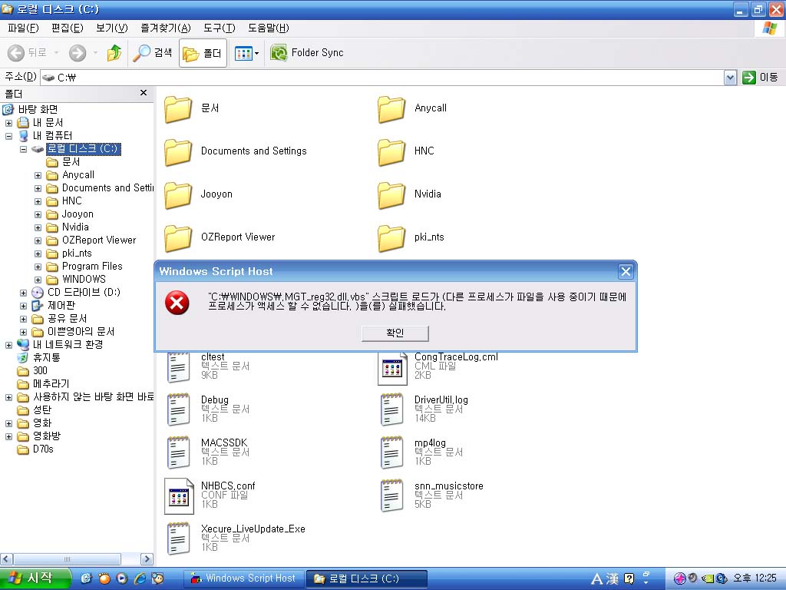Collapse the 로컬 디스크 (C:) tree node
The height and width of the screenshot is (590, 786).
pyautogui.click(x=23, y=149)
